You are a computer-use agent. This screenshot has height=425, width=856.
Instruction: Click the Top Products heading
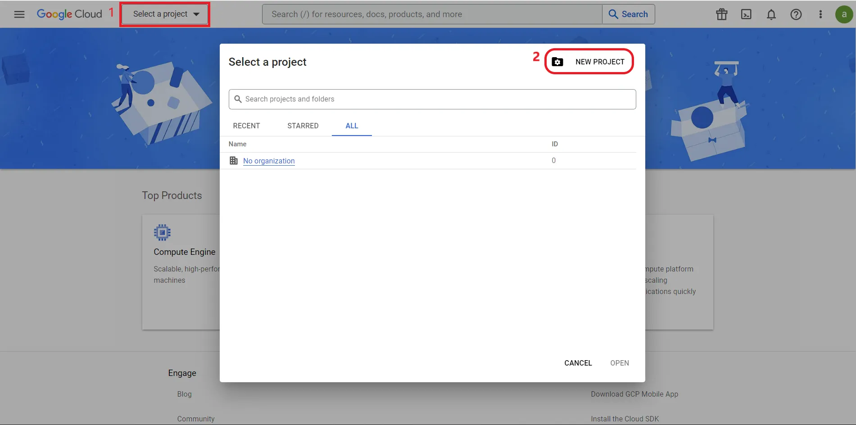coord(172,195)
